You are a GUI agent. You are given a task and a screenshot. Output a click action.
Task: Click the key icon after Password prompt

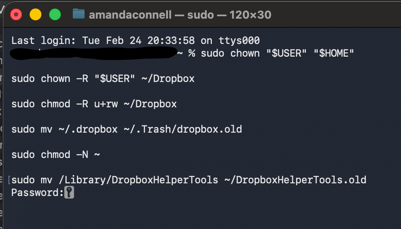pos(69,192)
